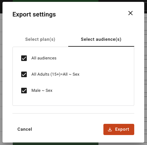Click the download arrow icon on Export
This screenshot has width=147, height=145.
(x=110, y=129)
